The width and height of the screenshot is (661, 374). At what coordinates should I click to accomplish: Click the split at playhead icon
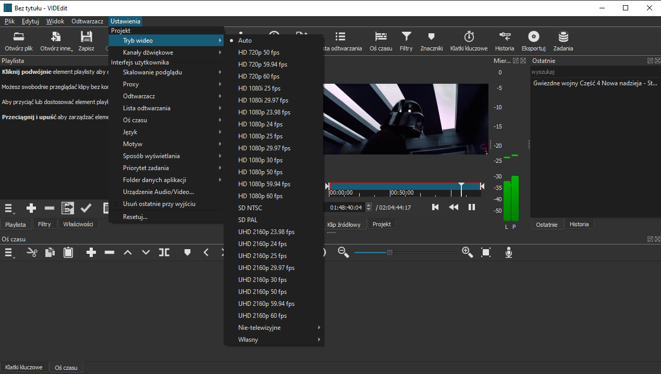[x=164, y=252]
